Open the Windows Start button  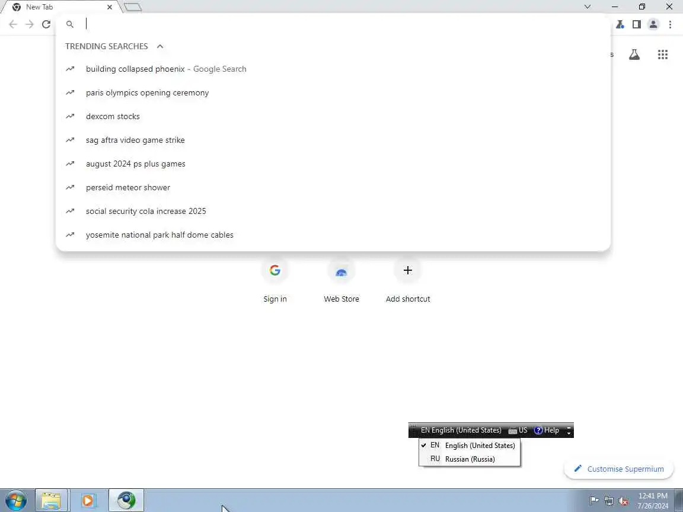pos(15,500)
